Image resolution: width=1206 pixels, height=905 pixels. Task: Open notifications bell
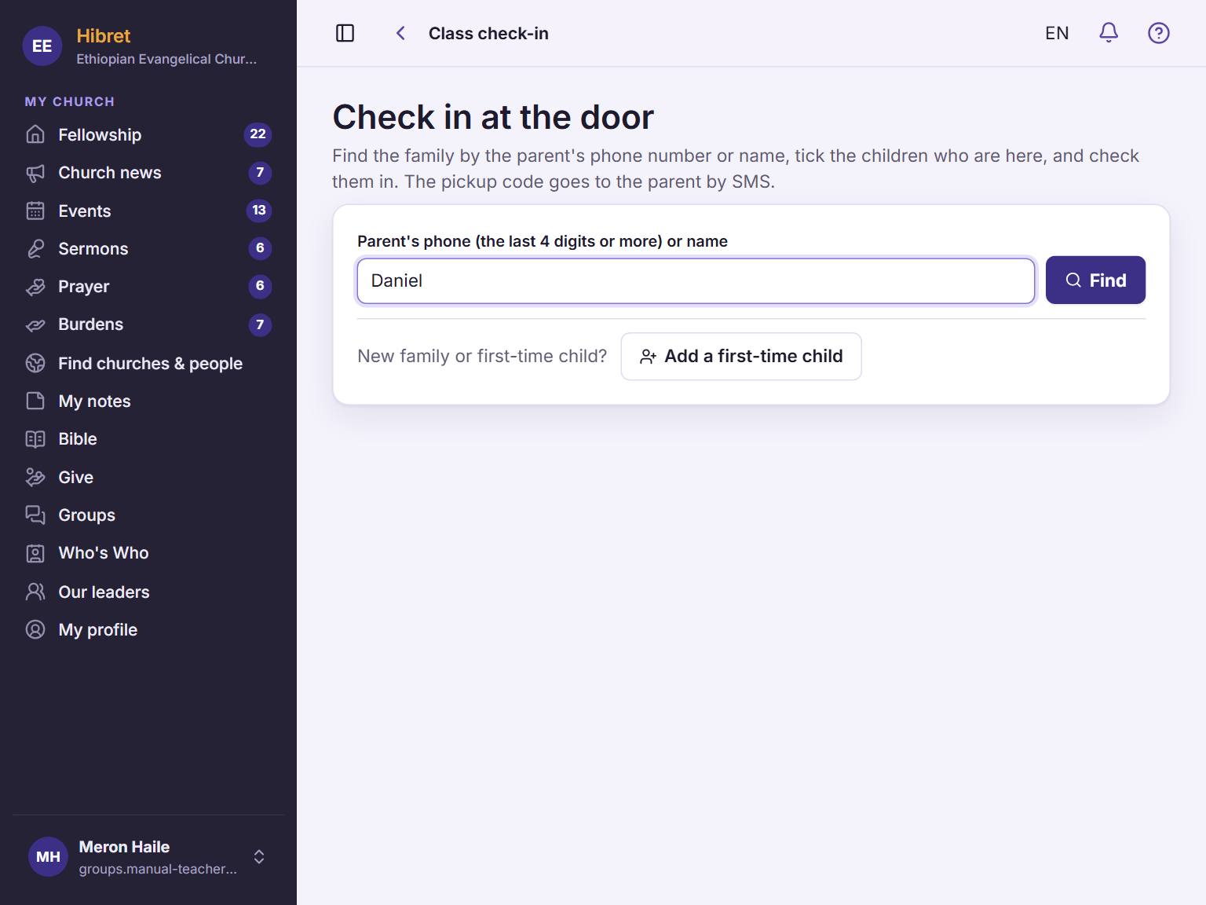[1109, 33]
